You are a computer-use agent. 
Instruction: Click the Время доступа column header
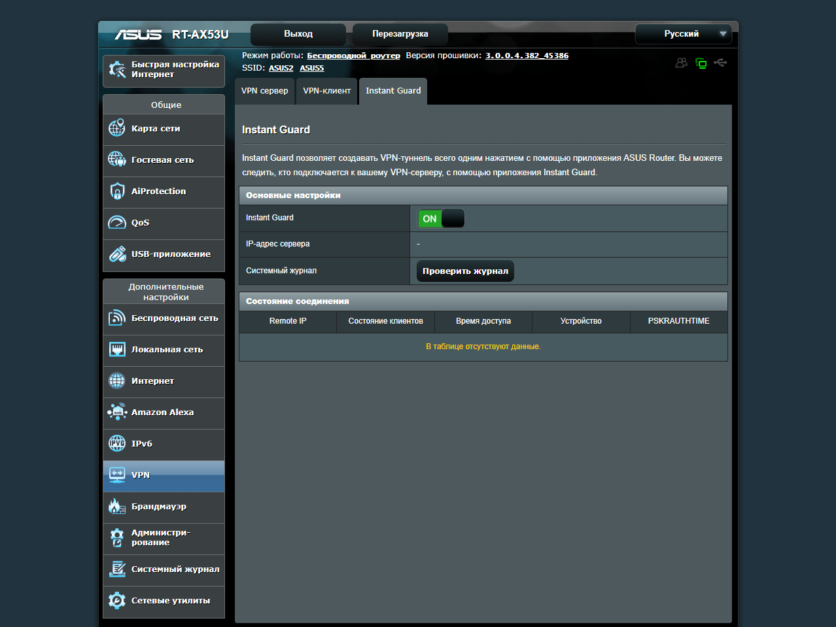[x=483, y=321]
